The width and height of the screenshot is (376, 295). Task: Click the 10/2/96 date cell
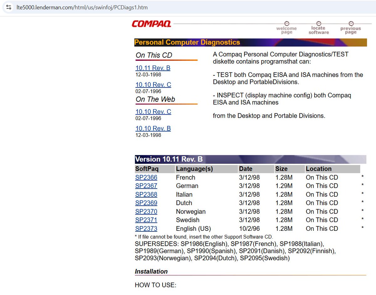pos(249,229)
